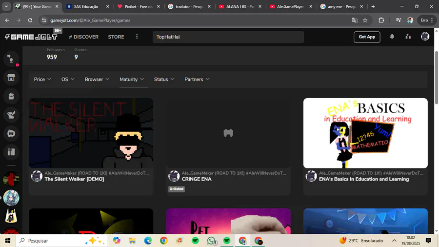Screen dimensions: 439x247
Task: Expand the Price filter dropdown
Action: click(x=42, y=79)
